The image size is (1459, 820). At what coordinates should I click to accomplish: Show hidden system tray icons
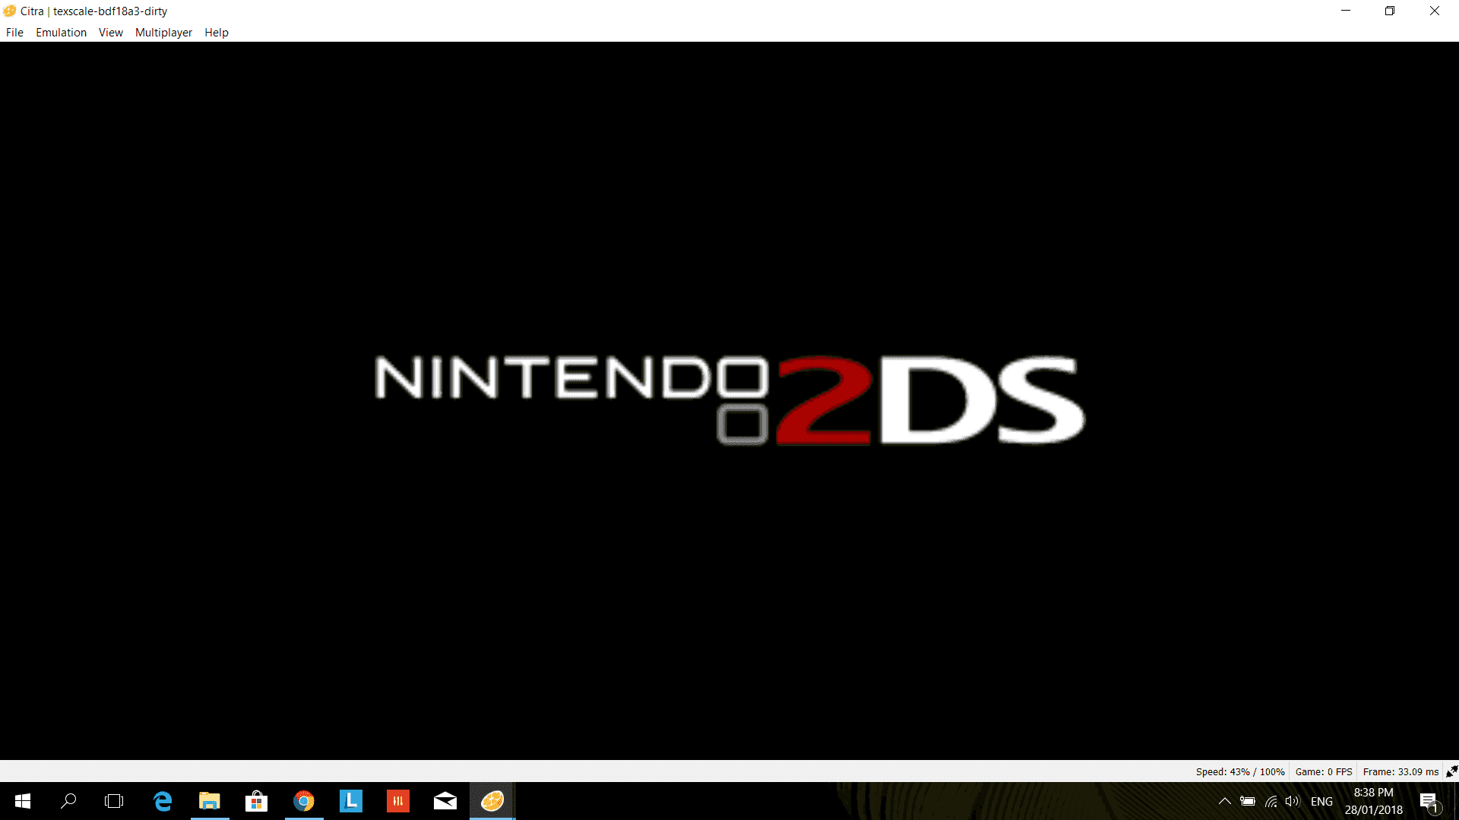pyautogui.click(x=1225, y=801)
